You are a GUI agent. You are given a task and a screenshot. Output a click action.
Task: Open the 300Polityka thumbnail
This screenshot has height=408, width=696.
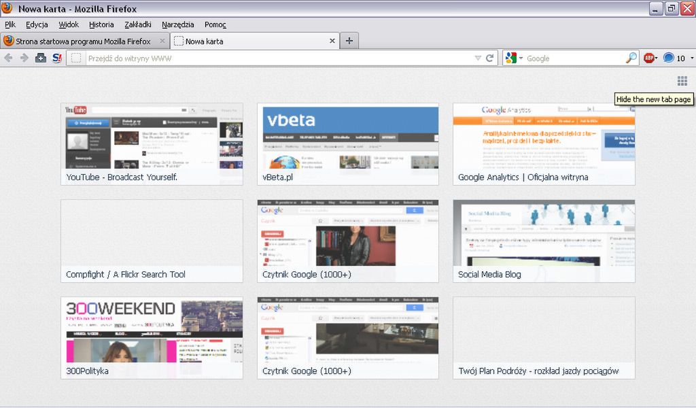[x=152, y=338]
